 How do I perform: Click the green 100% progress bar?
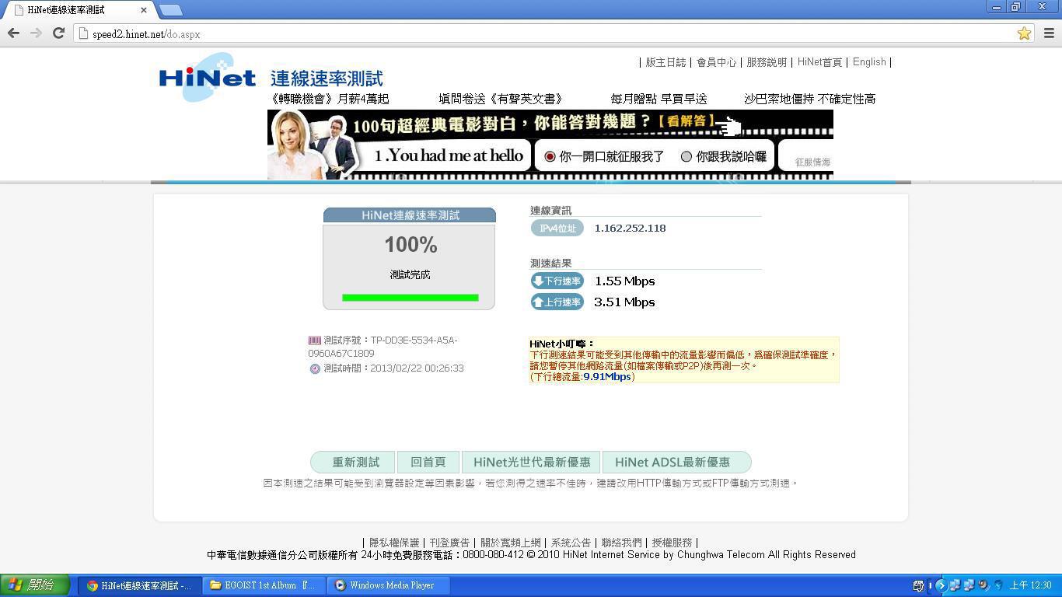410,297
